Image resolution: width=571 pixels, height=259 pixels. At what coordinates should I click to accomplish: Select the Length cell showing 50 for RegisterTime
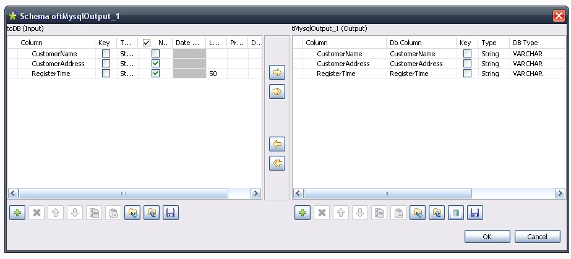point(216,74)
